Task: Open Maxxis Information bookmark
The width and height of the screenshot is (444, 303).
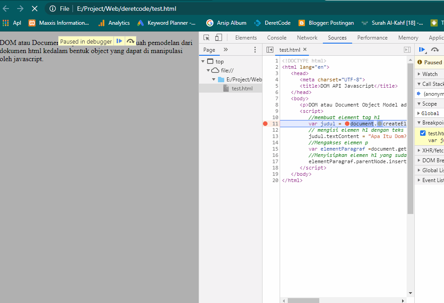Action: pyautogui.click(x=59, y=23)
